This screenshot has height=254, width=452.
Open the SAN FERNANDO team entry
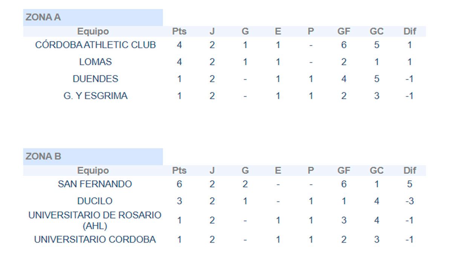95,184
